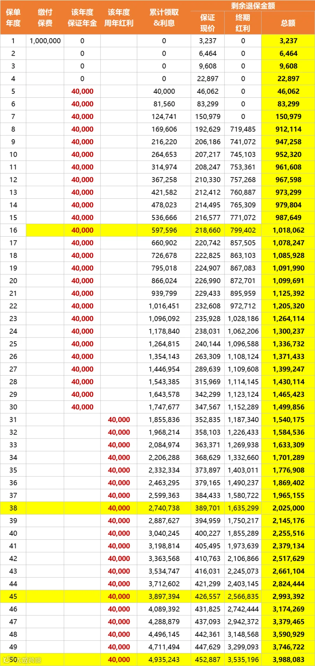Click the 该年度周年红利 column header
The image size is (315, 666).
tap(119, 17)
